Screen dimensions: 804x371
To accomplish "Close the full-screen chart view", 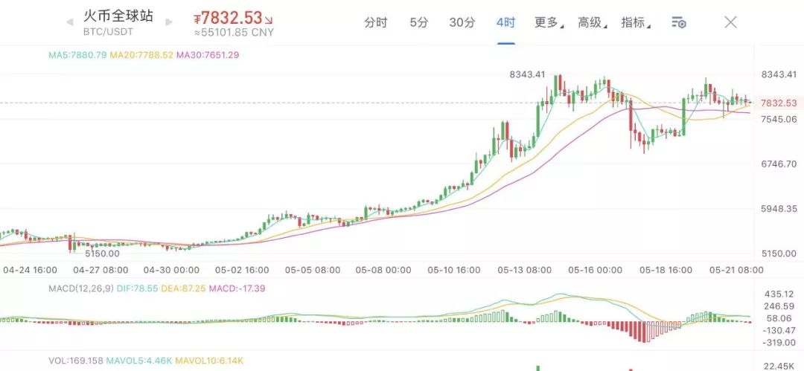I will tap(730, 22).
